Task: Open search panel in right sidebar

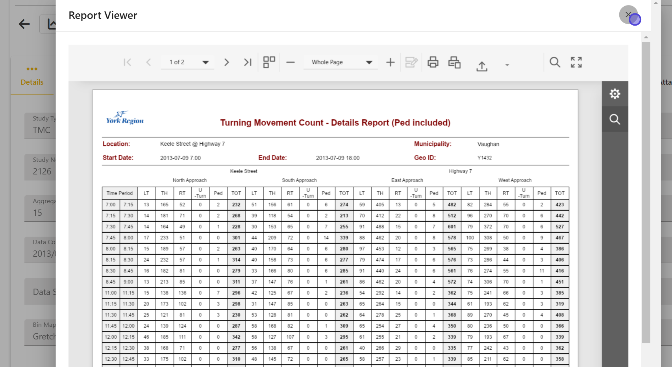Action: click(x=615, y=119)
